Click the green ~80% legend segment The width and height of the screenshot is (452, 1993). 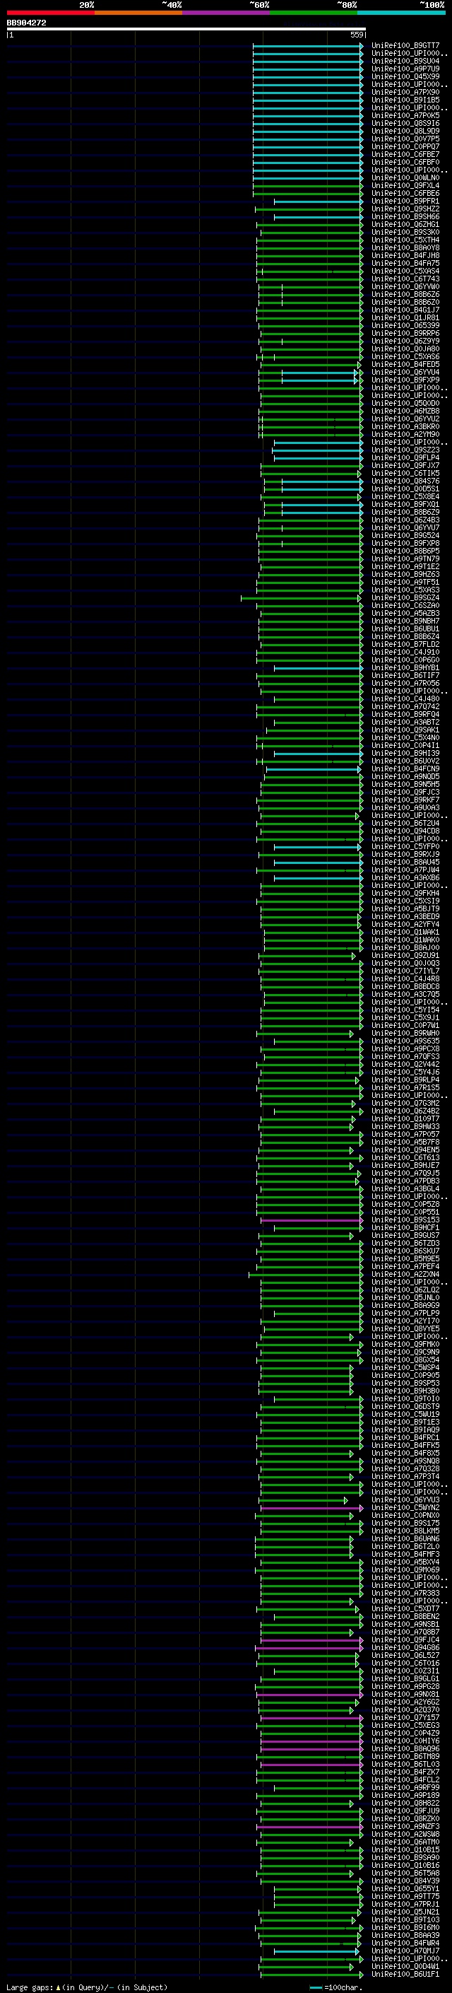(x=314, y=13)
